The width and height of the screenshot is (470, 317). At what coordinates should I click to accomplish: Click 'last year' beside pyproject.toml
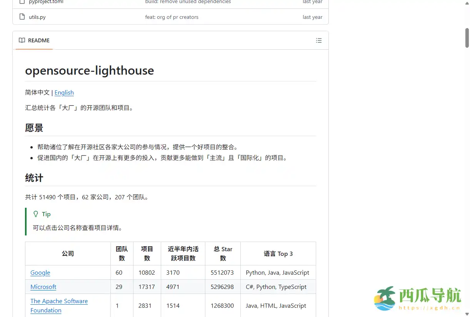click(312, 2)
